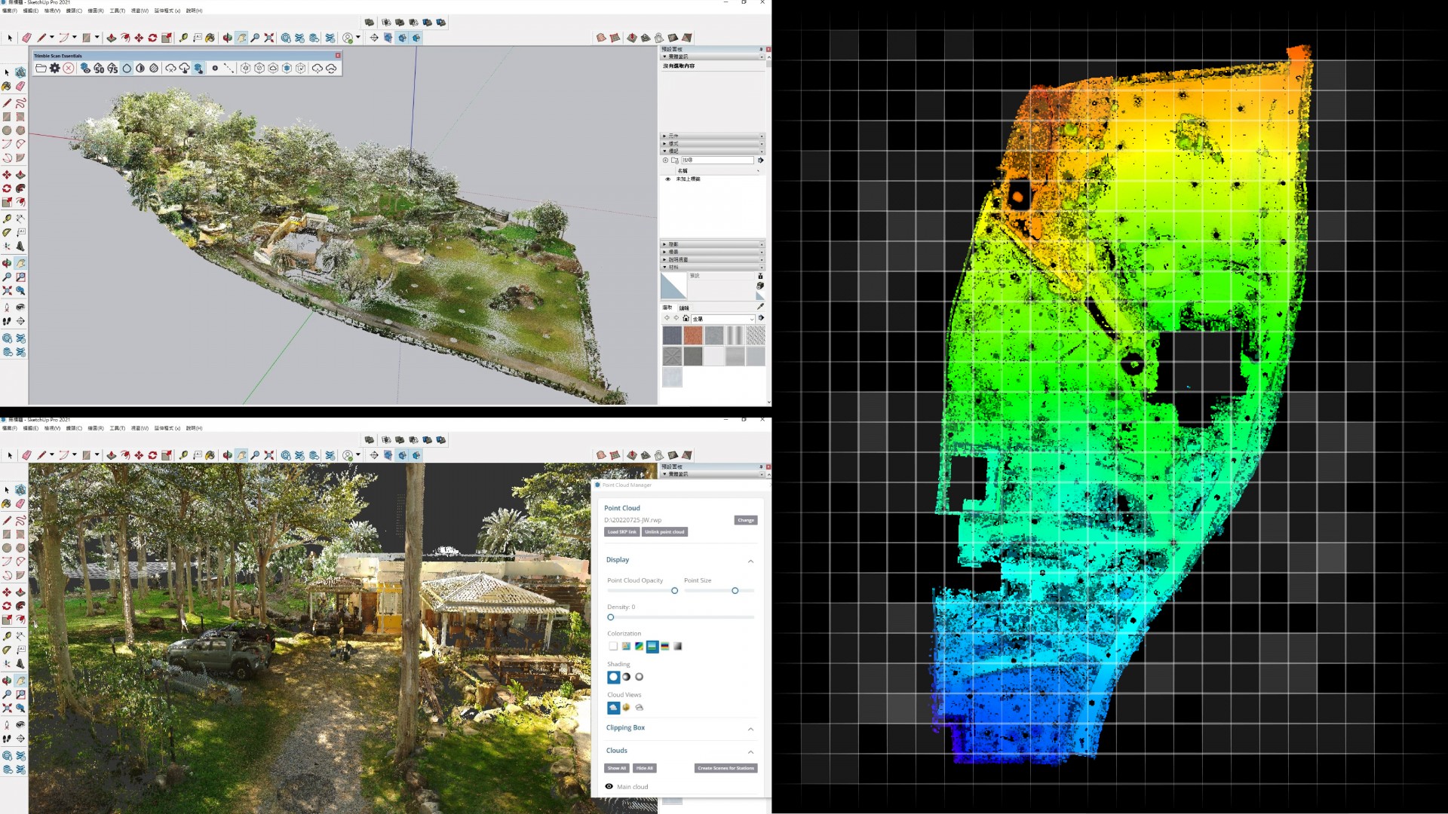Select the Push/Pull tool in top window toolbar
The width and height of the screenshot is (1448, 814).
pos(111,38)
